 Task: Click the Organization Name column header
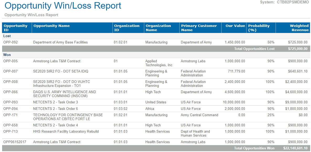coord(158,28)
